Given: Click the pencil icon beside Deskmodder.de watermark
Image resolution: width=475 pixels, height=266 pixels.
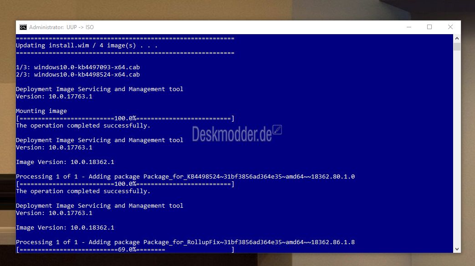Looking at the screenshot, I should [277, 130].
